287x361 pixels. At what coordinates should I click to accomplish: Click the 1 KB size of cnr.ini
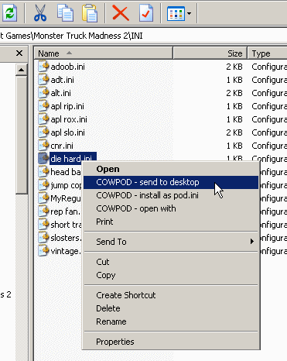[234, 146]
